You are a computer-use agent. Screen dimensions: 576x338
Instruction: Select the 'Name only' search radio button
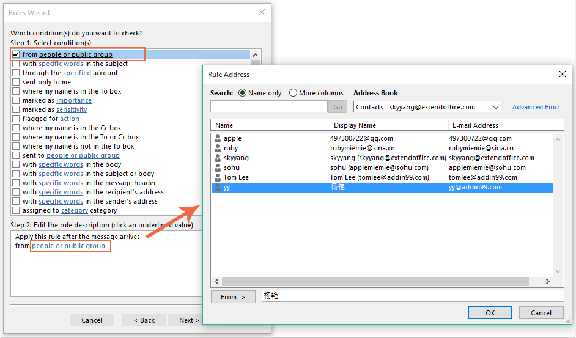[242, 93]
